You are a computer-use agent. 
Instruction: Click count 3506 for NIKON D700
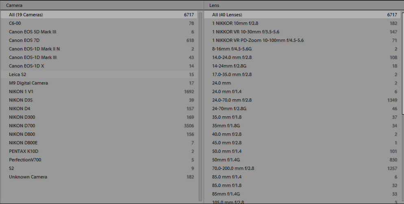pyautogui.click(x=189, y=126)
